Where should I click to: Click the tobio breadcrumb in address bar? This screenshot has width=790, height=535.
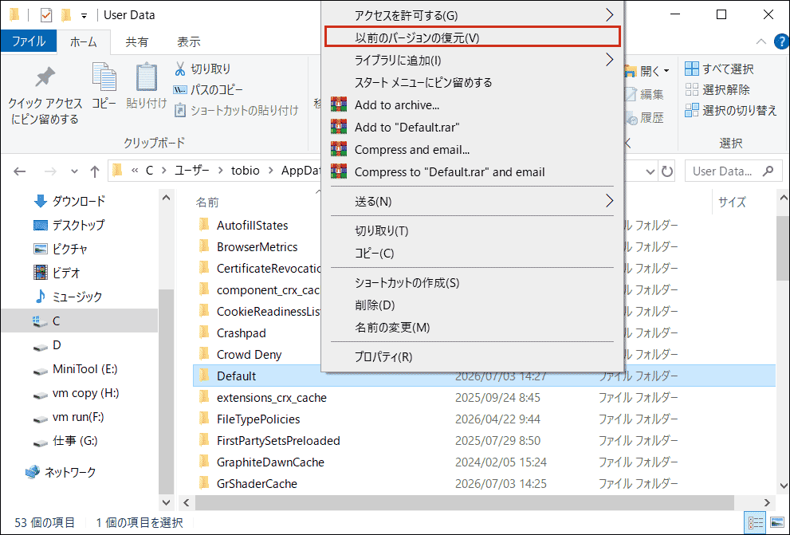coord(246,171)
